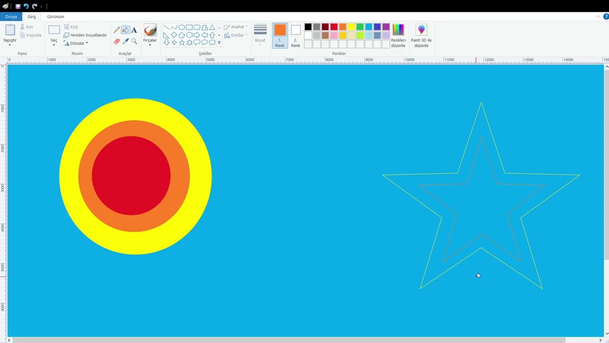Pick the purple color swatch
The height and width of the screenshot is (343, 609).
(x=386, y=27)
